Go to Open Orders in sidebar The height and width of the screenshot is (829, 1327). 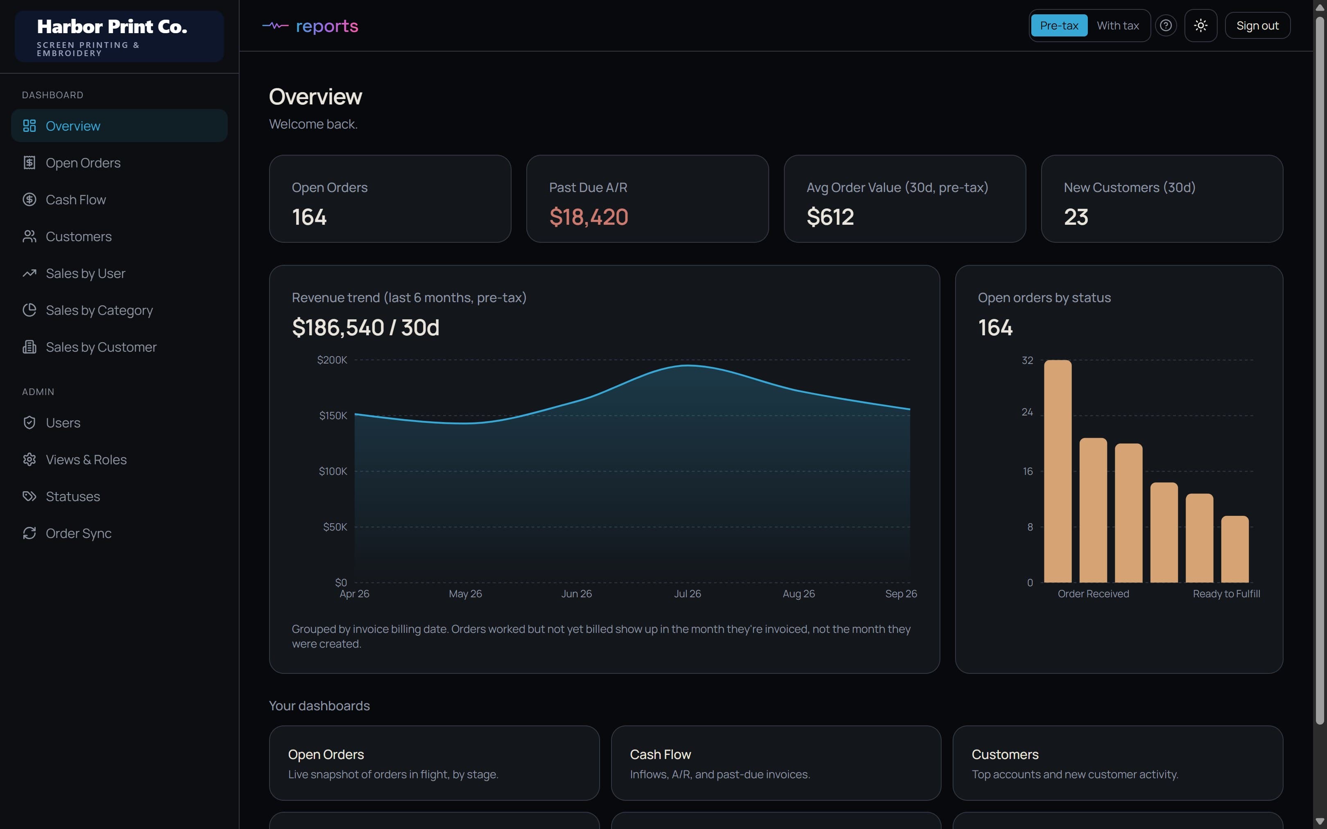(x=119, y=162)
